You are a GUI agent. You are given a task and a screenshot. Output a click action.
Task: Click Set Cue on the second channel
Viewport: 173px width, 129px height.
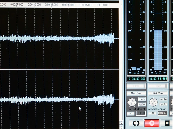(158, 93)
